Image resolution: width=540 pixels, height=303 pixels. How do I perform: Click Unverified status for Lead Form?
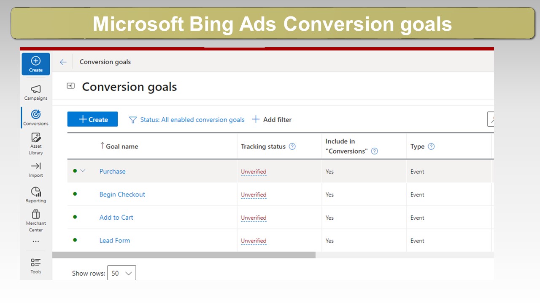click(x=254, y=241)
